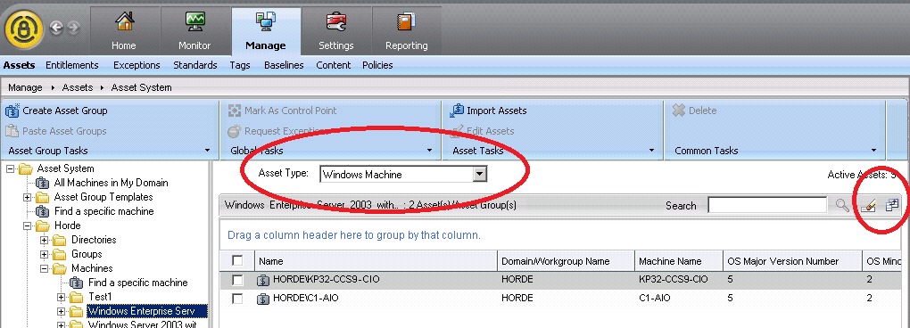
Task: Expand the Asset Group Templates node
Action: click(x=28, y=197)
